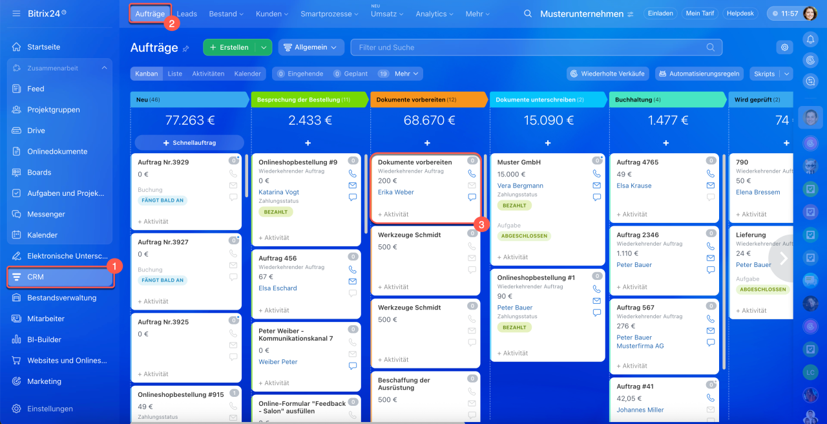Viewport: 827px width, 424px height.
Task: Open the Umsatz menu
Action: coord(386,14)
